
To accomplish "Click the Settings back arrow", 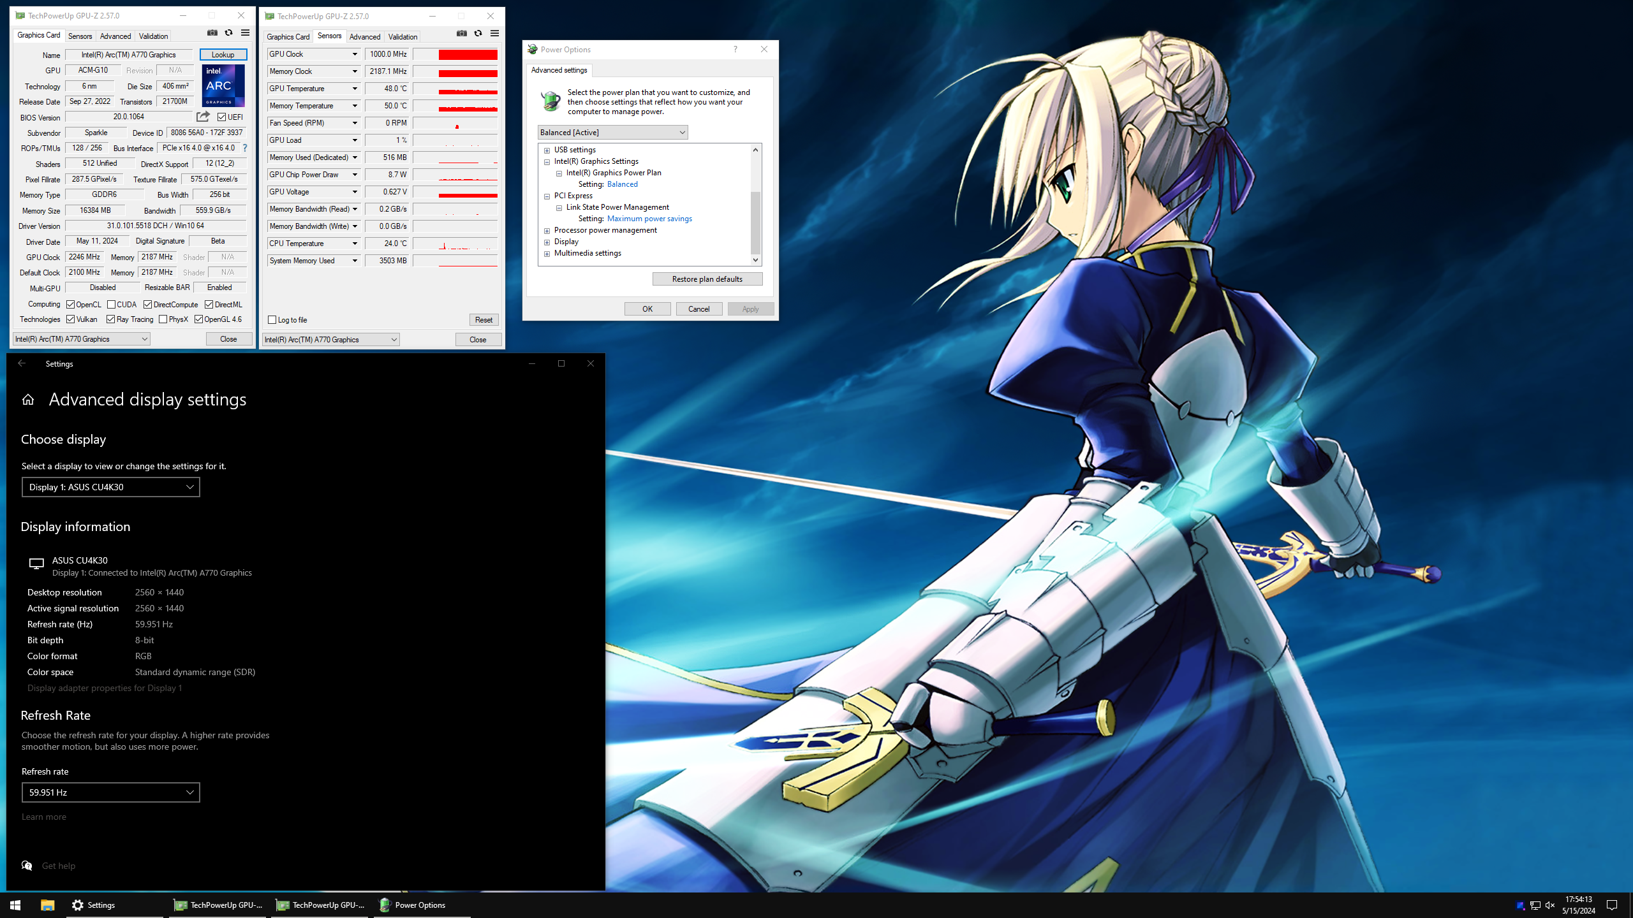I will coord(22,363).
